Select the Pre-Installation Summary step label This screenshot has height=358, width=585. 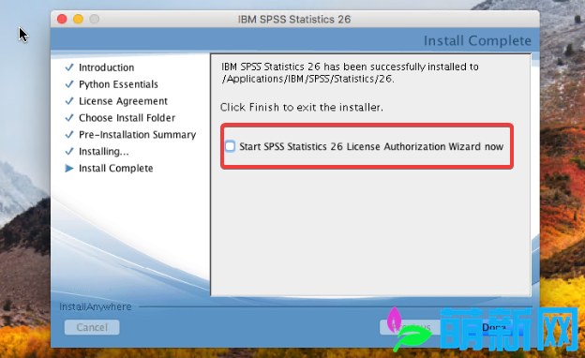(137, 135)
